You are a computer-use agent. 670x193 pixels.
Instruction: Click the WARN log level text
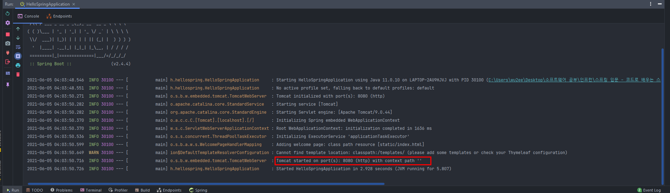point(94,153)
